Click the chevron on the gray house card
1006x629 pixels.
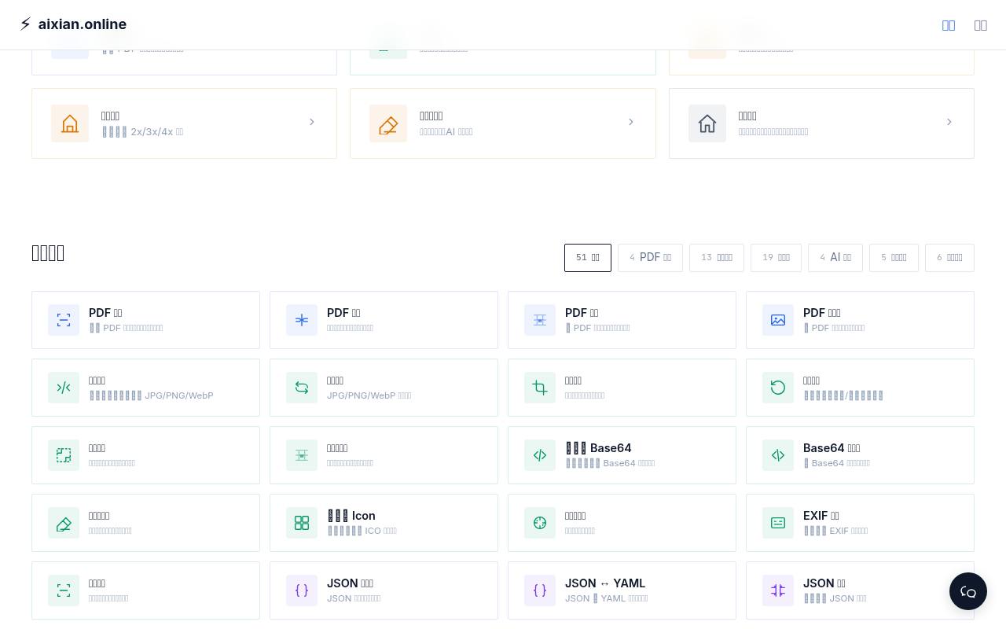coord(949,122)
